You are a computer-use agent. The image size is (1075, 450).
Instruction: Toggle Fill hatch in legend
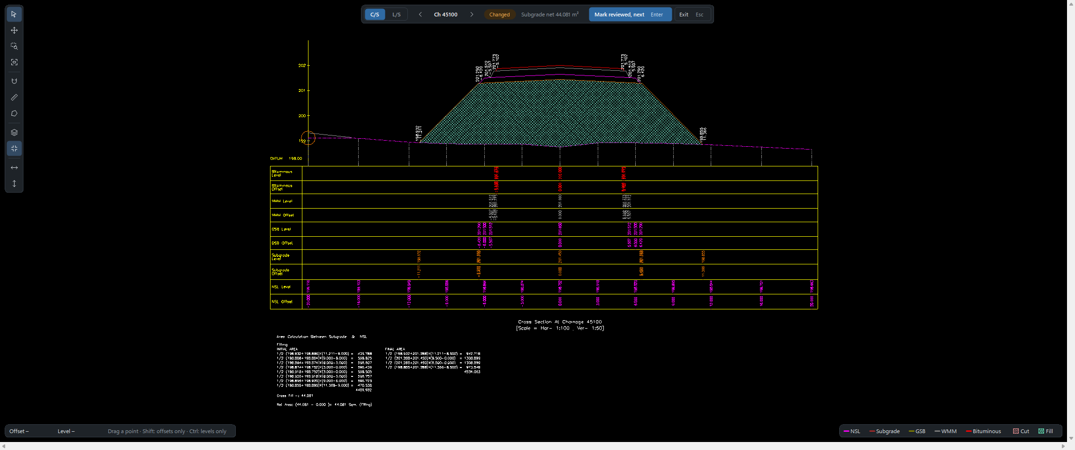click(1045, 431)
